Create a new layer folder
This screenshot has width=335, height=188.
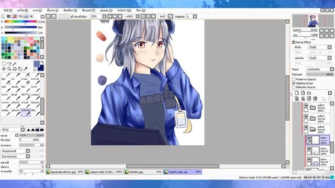[x=309, y=93]
